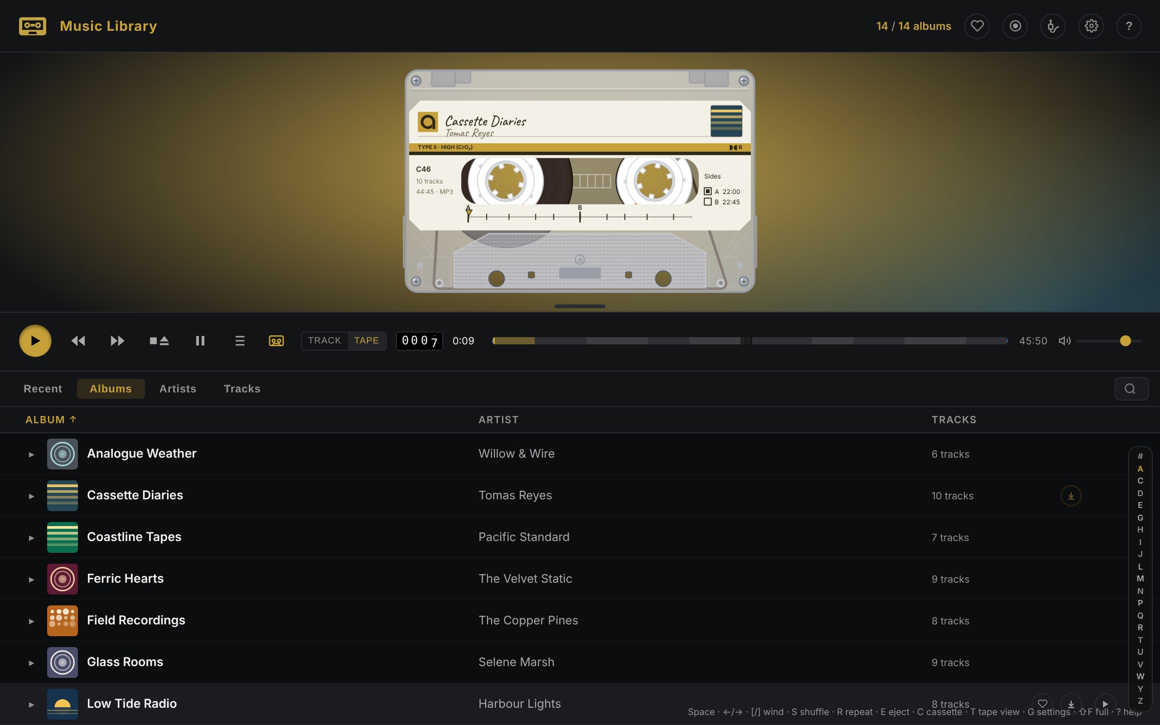
Task: Select Side B checkbox on cassette
Action: 707,202
